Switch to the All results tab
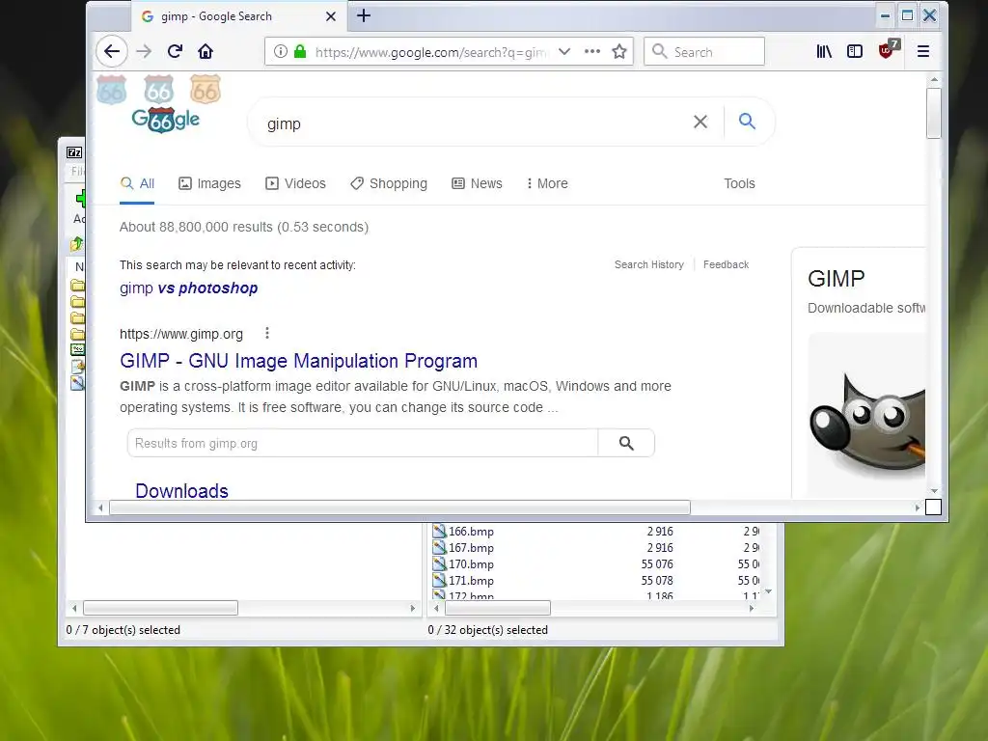The height and width of the screenshot is (741, 988). [x=137, y=183]
